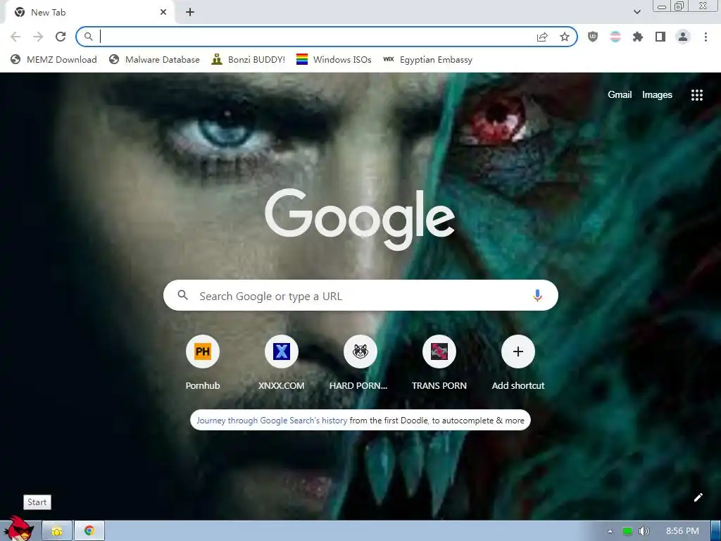Click the rainbow flag icon of Windows ISOs

click(x=301, y=59)
